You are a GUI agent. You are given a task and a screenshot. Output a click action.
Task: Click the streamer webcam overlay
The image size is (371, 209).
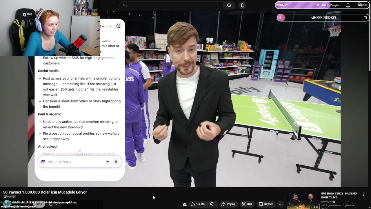(x=50, y=28)
